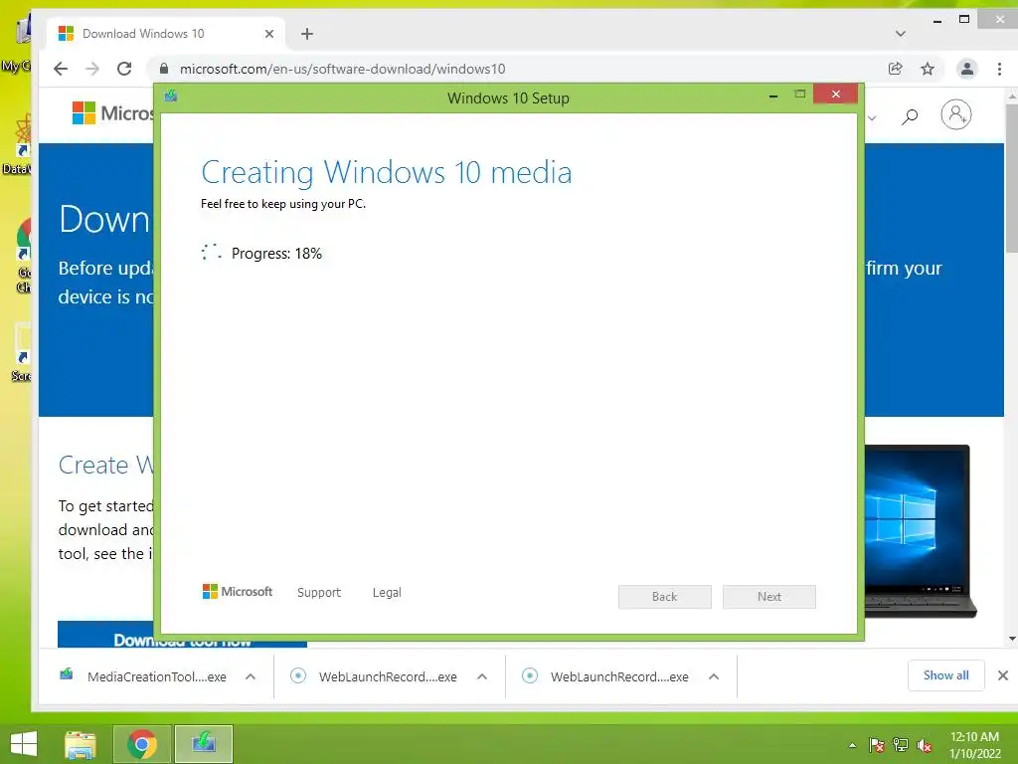
Task: Click the padlock site info icon
Action: [x=164, y=69]
